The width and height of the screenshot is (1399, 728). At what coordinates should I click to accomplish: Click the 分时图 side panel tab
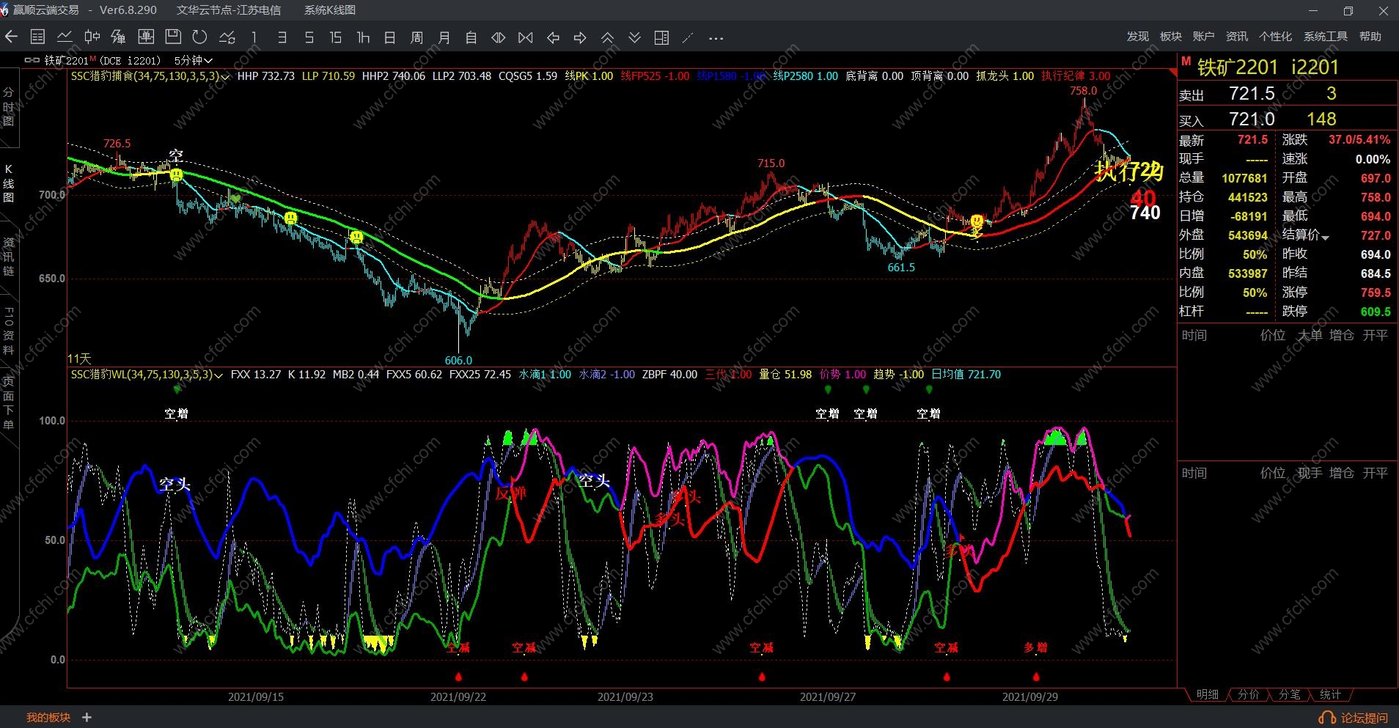tap(9, 106)
